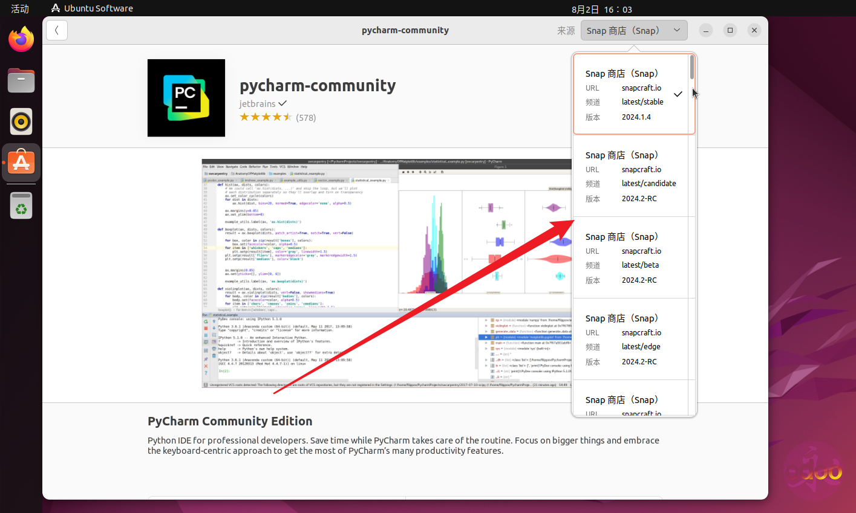
Task: Click the pycharm-community window title
Action: coord(405,30)
